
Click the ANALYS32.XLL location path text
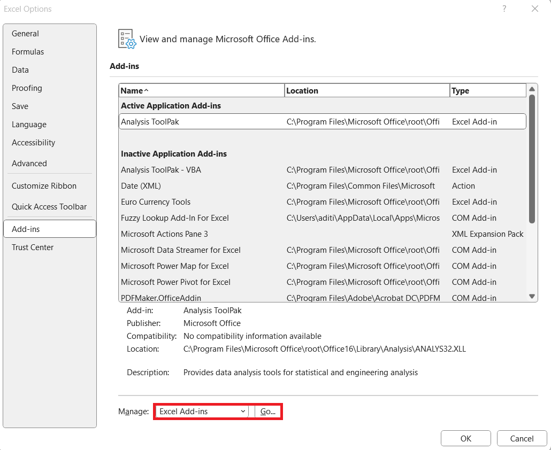[x=325, y=349]
